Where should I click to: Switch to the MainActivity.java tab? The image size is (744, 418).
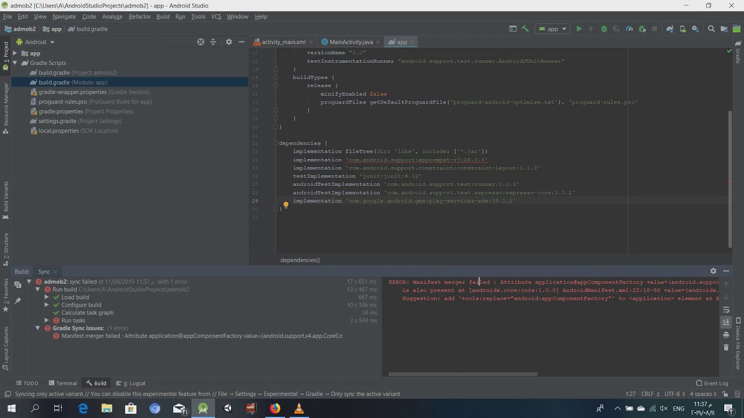[351, 42]
